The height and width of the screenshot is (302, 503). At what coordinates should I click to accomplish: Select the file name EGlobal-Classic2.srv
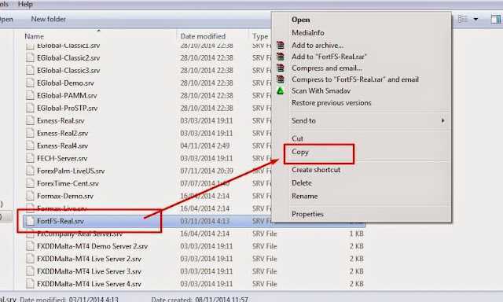point(68,57)
